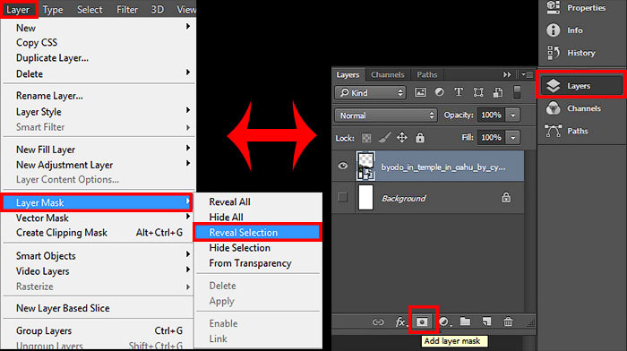Select the Background layer thumbnail
The image size is (627, 351).
(365, 197)
